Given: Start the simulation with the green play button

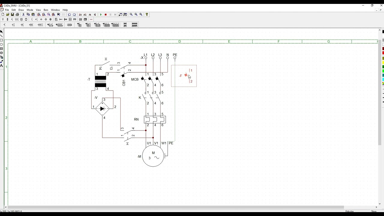Looking at the screenshot, I should coord(101,14).
